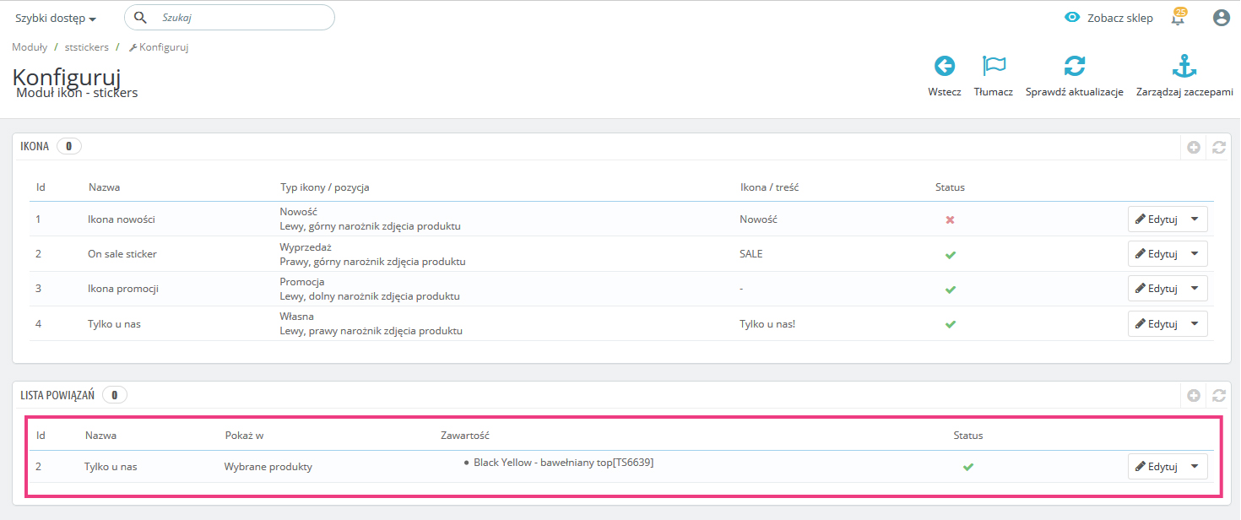Edit the Ikona nowości row
1241x520 pixels.
click(1156, 219)
